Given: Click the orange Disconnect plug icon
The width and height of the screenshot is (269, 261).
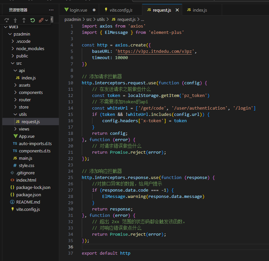Looking at the screenshot, I should (41, 20).
